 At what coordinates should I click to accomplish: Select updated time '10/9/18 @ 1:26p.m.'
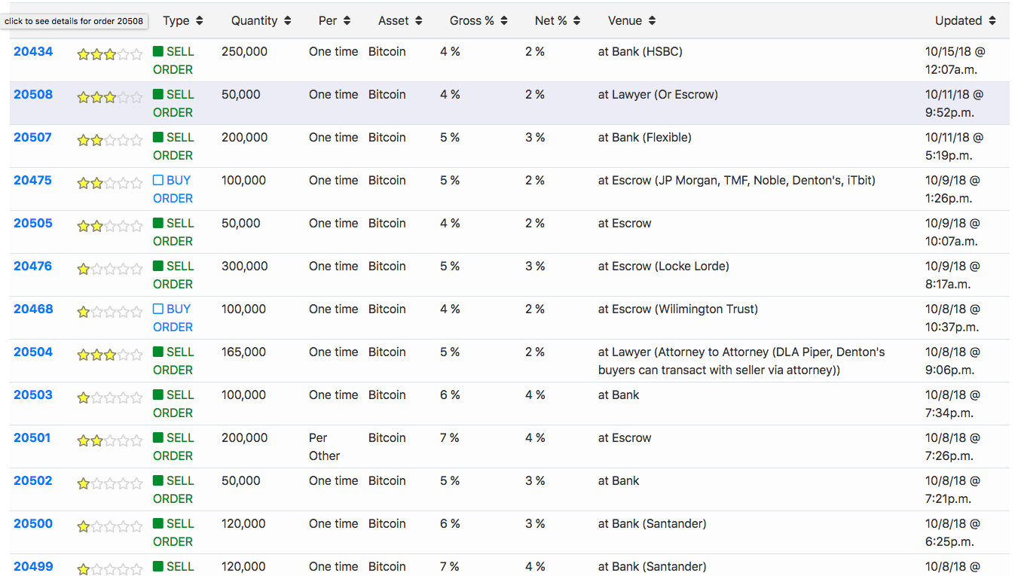tap(952, 190)
